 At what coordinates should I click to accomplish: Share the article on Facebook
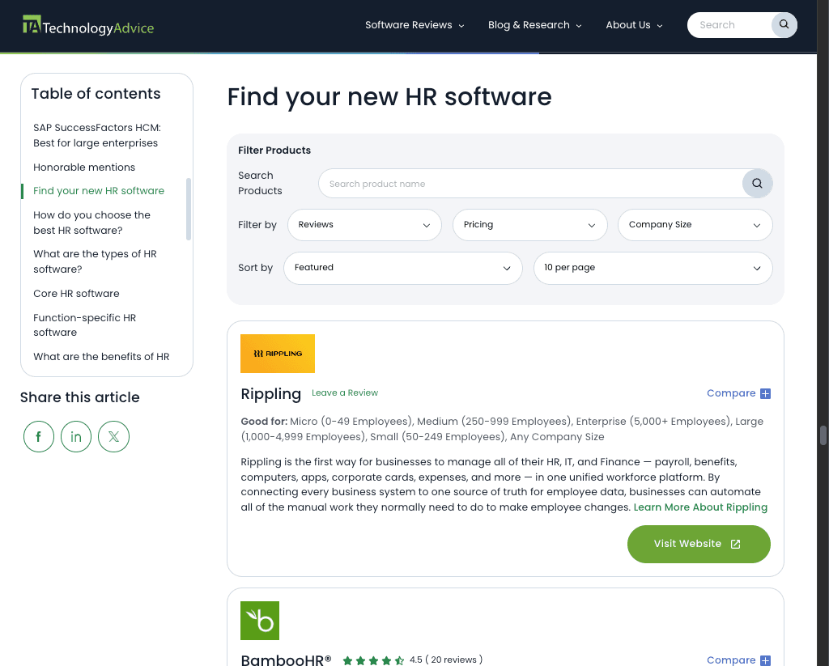coord(39,437)
